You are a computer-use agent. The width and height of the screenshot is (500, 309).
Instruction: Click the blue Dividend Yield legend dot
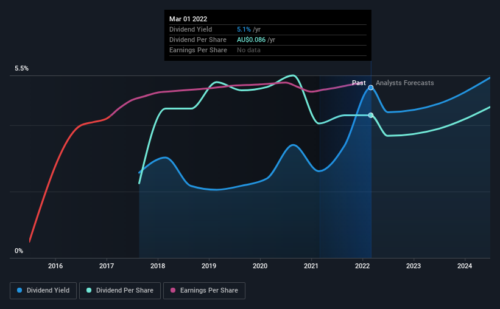(x=19, y=290)
